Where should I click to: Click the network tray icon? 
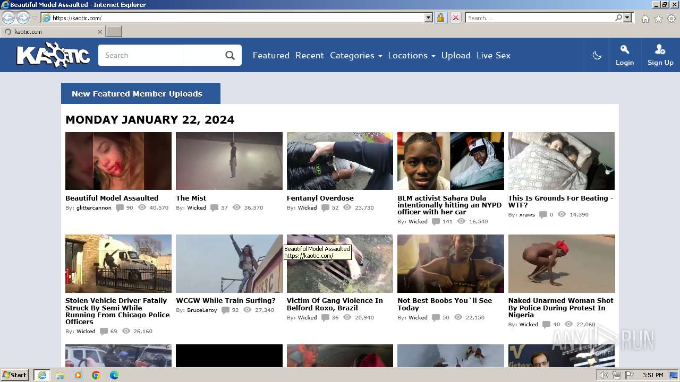point(617,375)
